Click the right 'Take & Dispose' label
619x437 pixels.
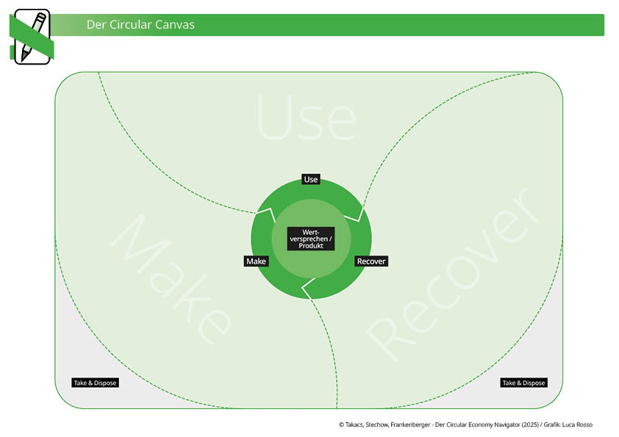(x=523, y=383)
